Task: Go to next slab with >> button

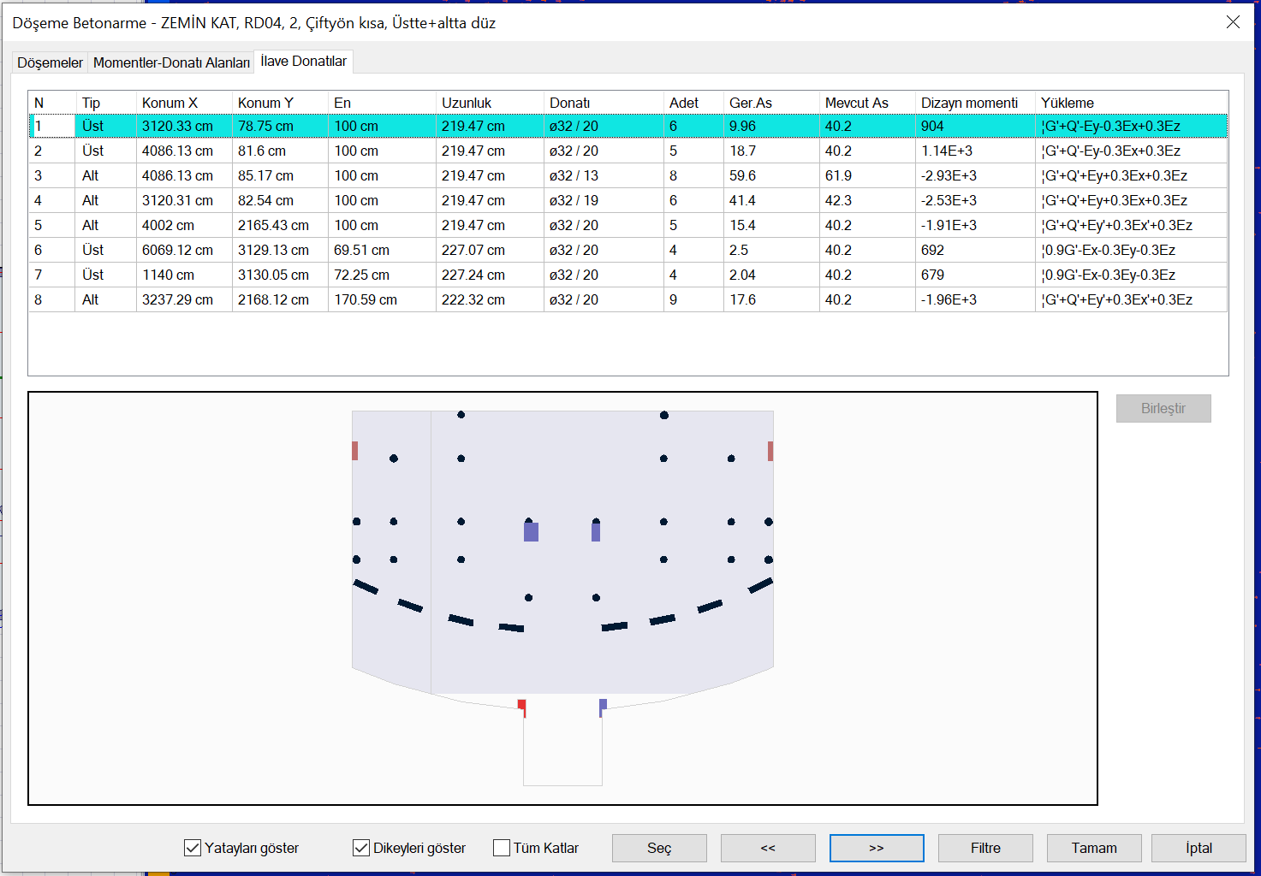Action: 877,848
